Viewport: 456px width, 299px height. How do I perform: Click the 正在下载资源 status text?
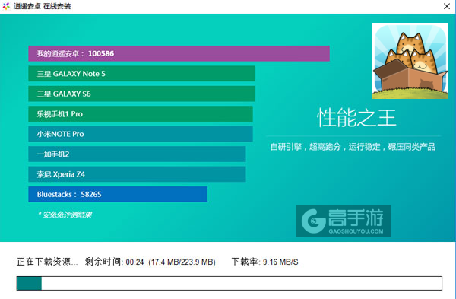(x=47, y=262)
